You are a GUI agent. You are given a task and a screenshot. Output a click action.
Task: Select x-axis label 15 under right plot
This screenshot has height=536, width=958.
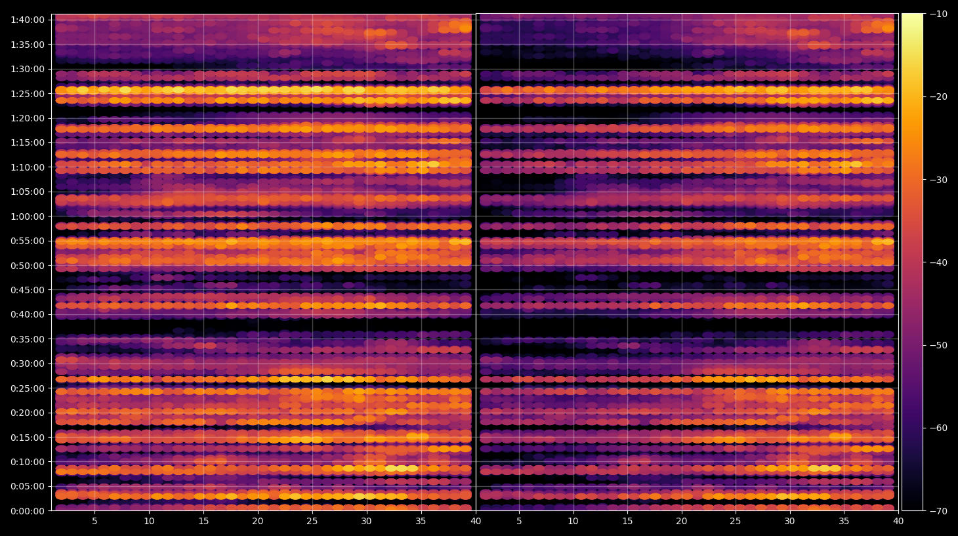(627, 522)
